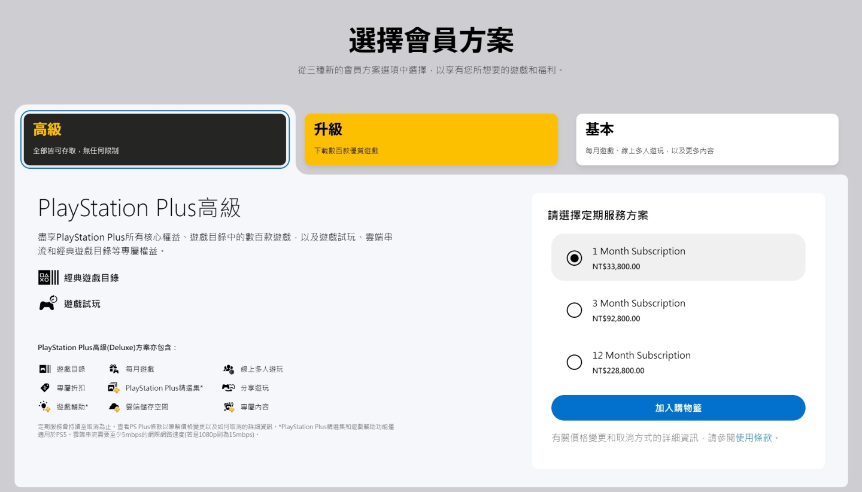Click the 雲端儲存空間 cloud icon
Image resolution: width=862 pixels, height=492 pixels.
pos(114,407)
